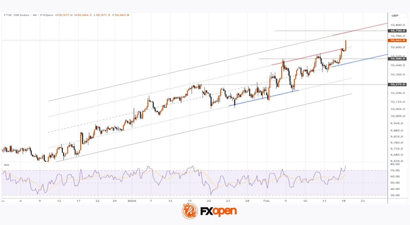Click the closing value C10,663.8 in header

(121, 15)
